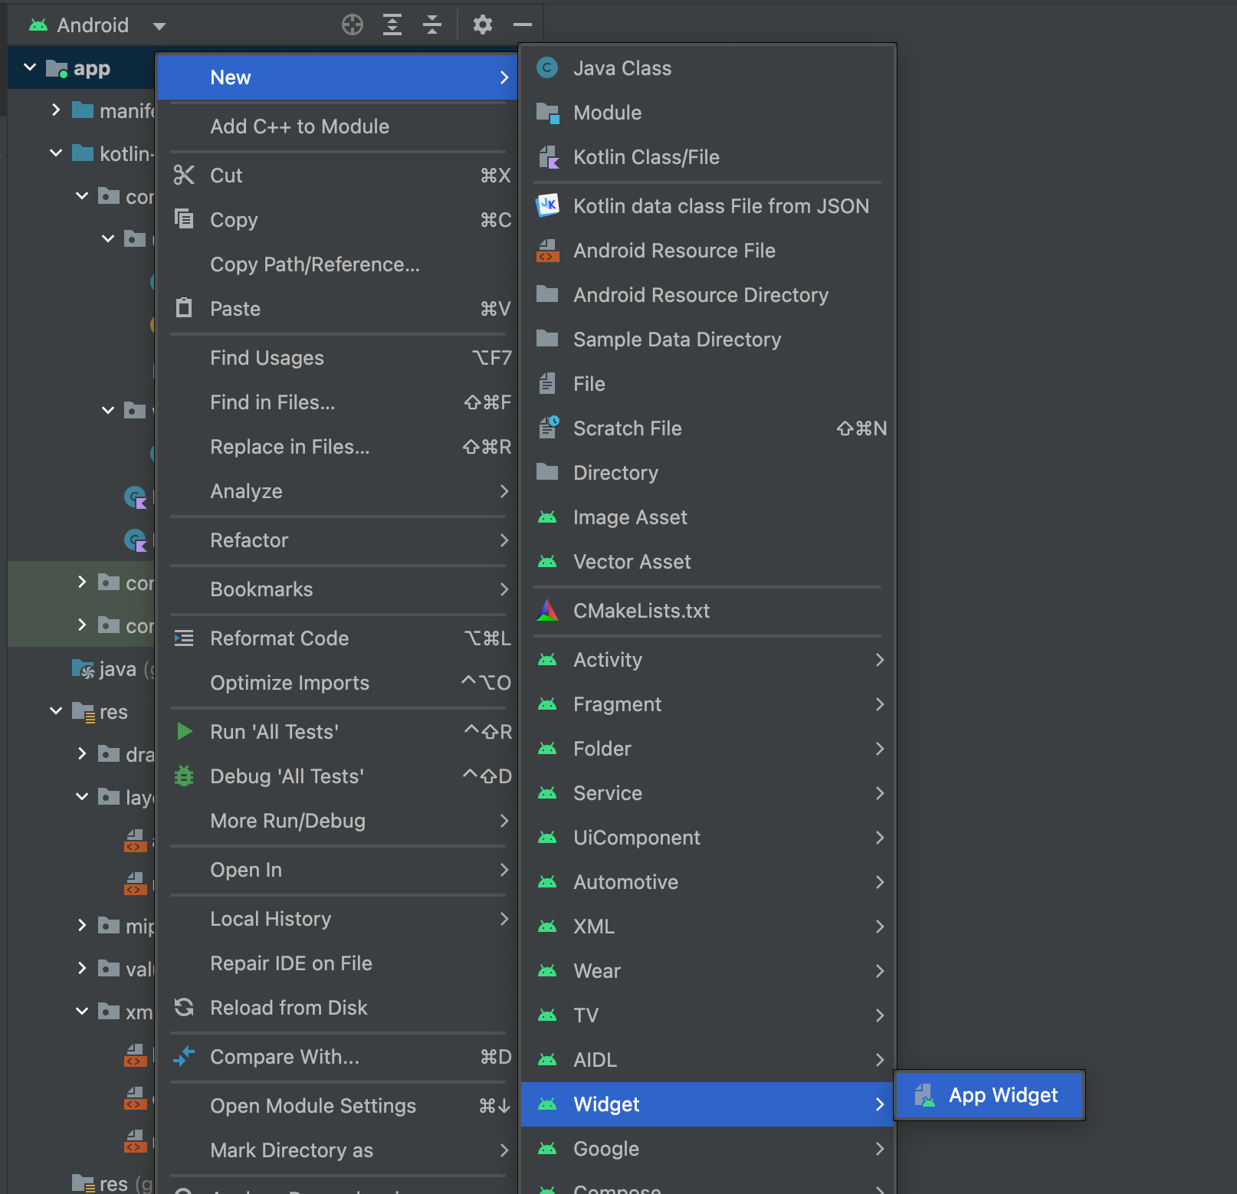Open the Google submenu
The image size is (1237, 1194).
[x=707, y=1149]
